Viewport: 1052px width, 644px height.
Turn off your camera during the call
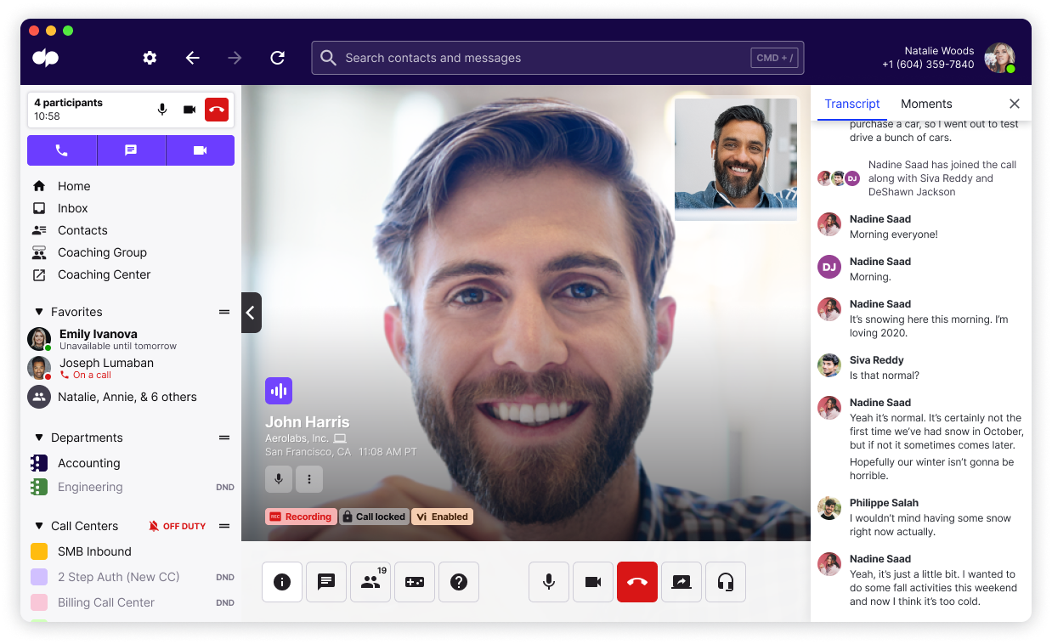click(592, 582)
